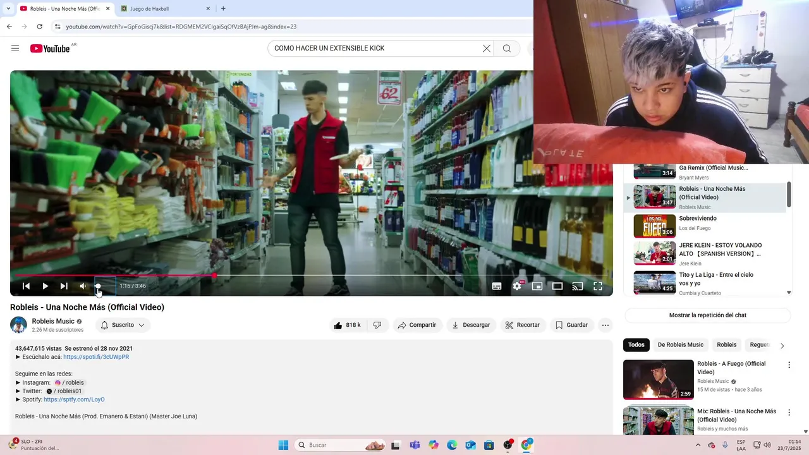Open Microsoft Edge from the taskbar
This screenshot has height=455, width=809.
tap(452, 445)
